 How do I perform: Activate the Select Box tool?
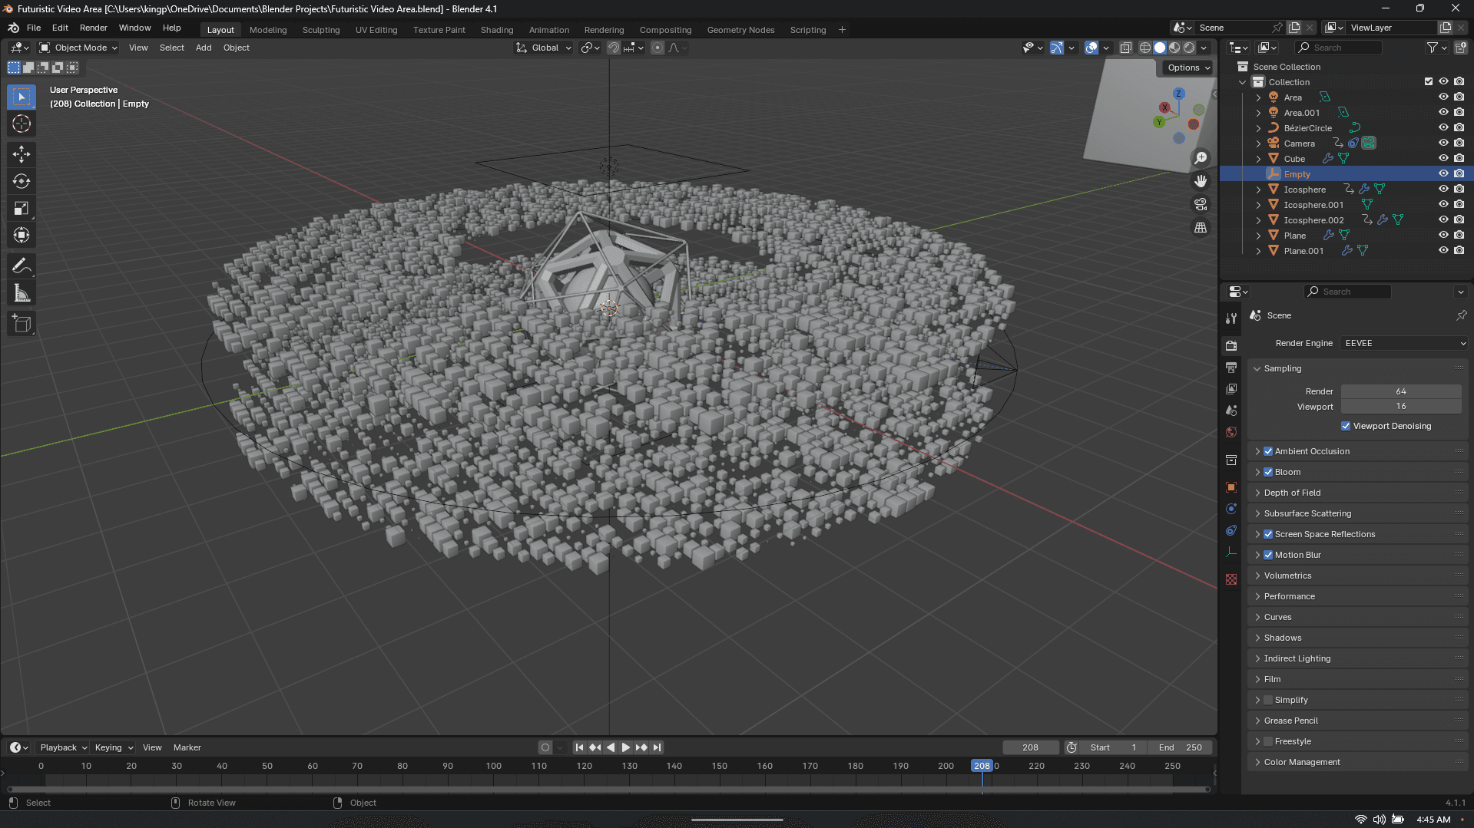22,97
